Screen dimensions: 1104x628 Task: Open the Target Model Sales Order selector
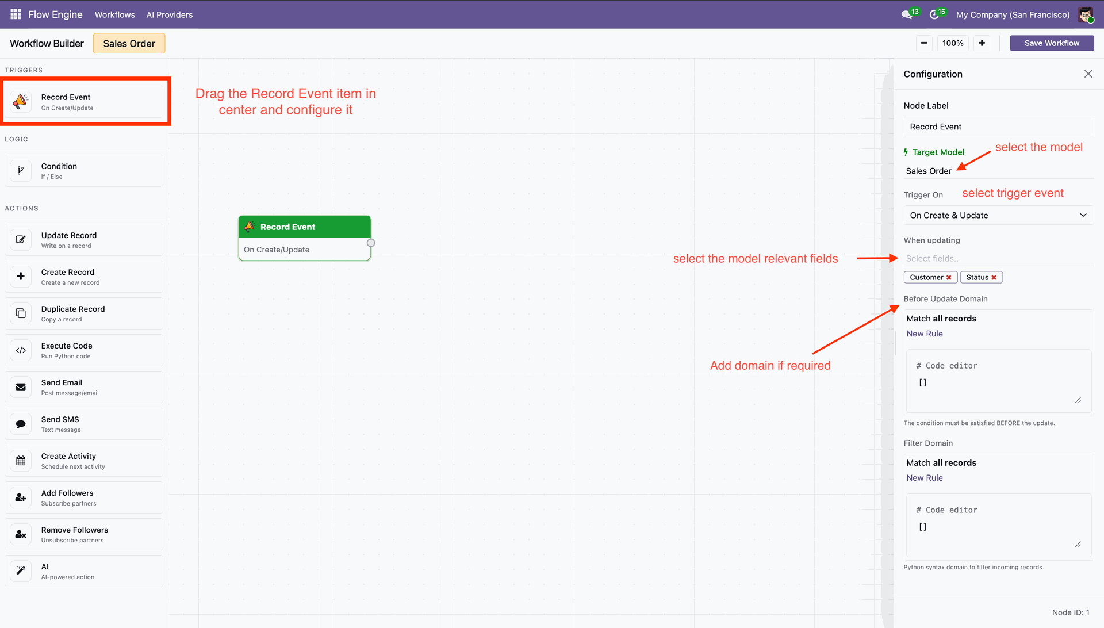pos(929,171)
